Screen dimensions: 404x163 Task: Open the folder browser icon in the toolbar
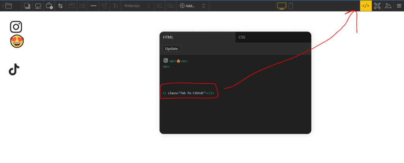[8, 5]
